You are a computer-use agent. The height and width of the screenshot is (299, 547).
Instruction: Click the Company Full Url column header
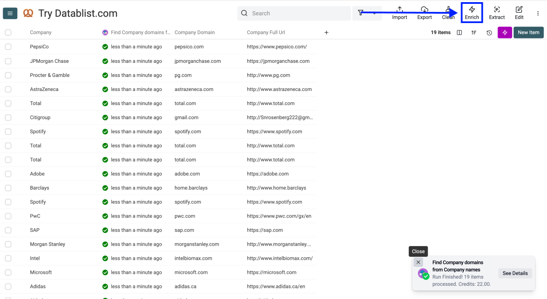pos(266,32)
